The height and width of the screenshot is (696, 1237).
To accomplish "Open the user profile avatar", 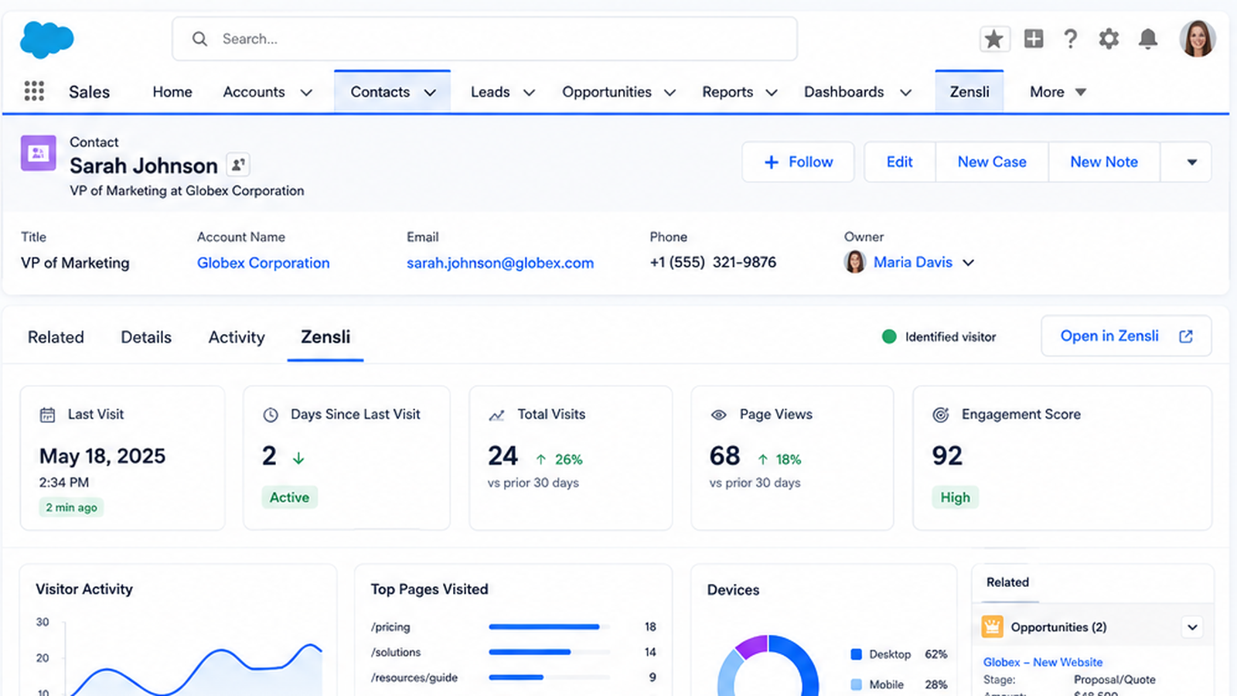I will (x=1197, y=38).
